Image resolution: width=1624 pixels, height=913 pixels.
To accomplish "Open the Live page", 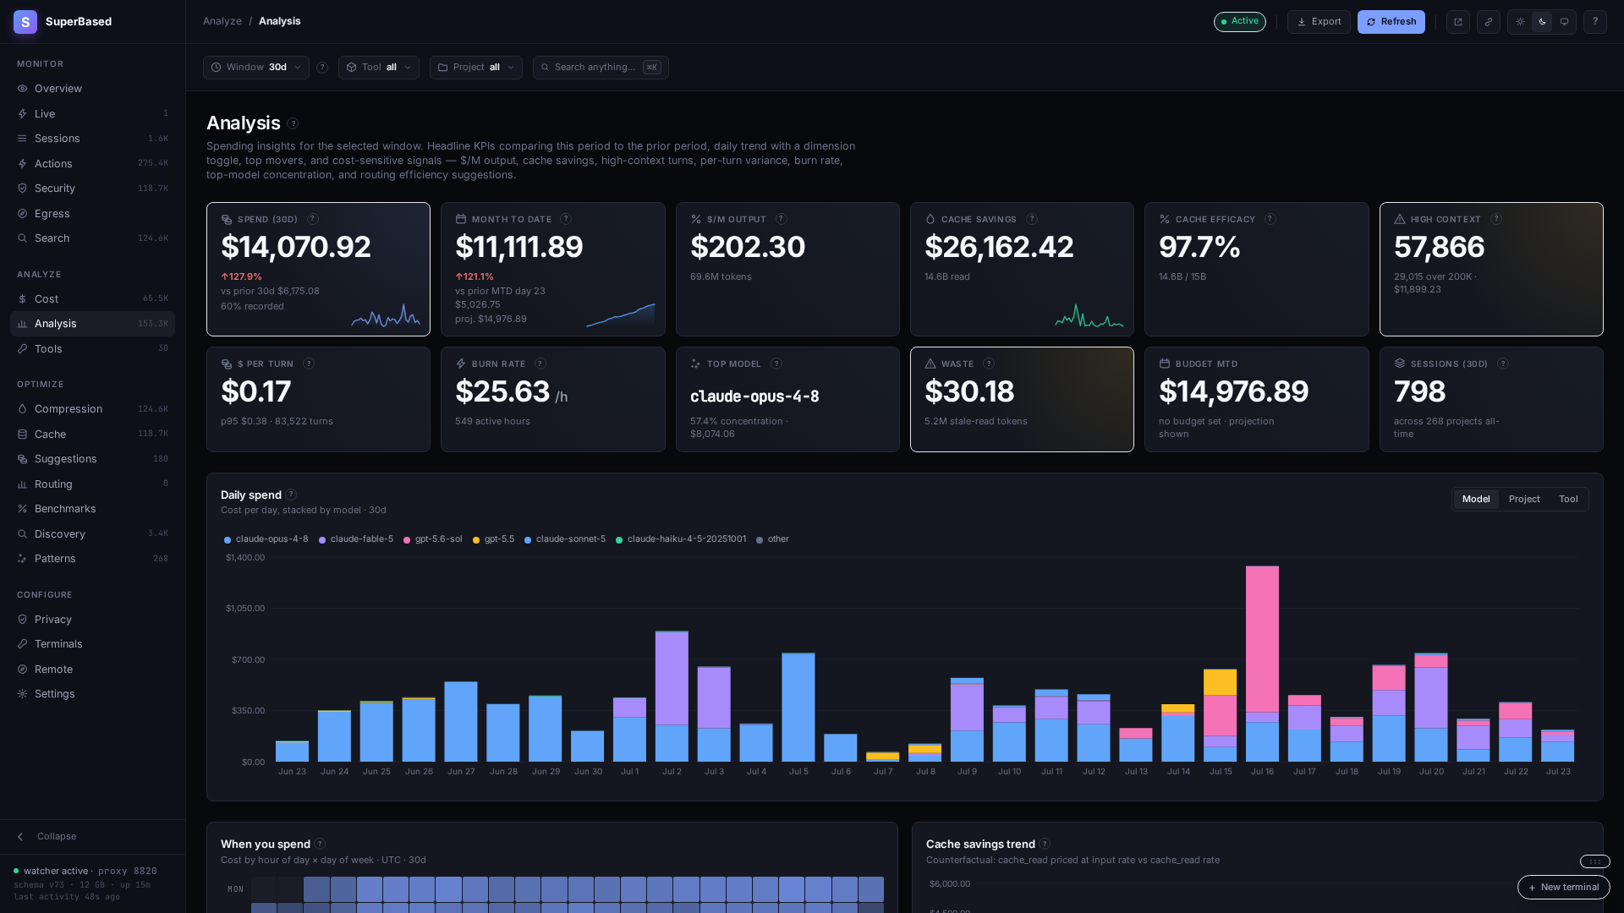I will pyautogui.click(x=92, y=114).
